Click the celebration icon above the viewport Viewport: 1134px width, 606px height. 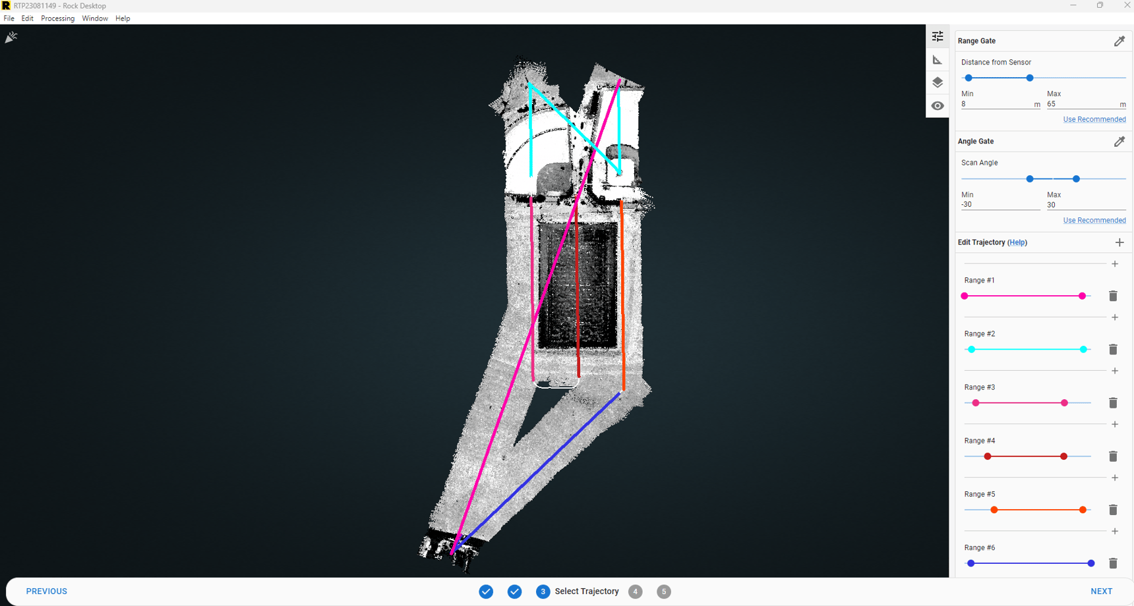[x=11, y=37]
